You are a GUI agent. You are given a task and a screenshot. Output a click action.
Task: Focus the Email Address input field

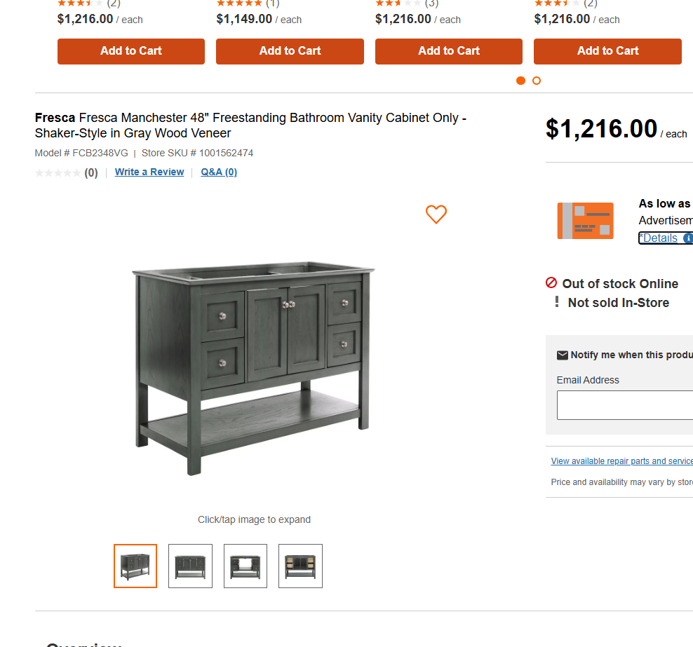pos(624,405)
